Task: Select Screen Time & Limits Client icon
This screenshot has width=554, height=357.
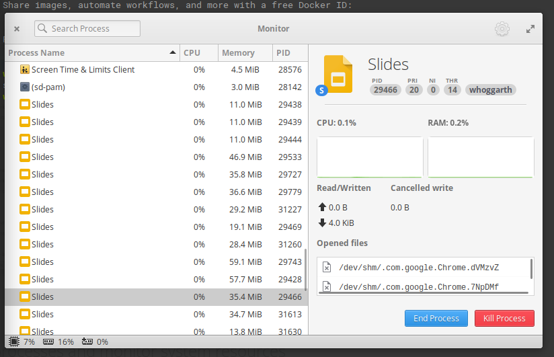Action: click(x=24, y=70)
